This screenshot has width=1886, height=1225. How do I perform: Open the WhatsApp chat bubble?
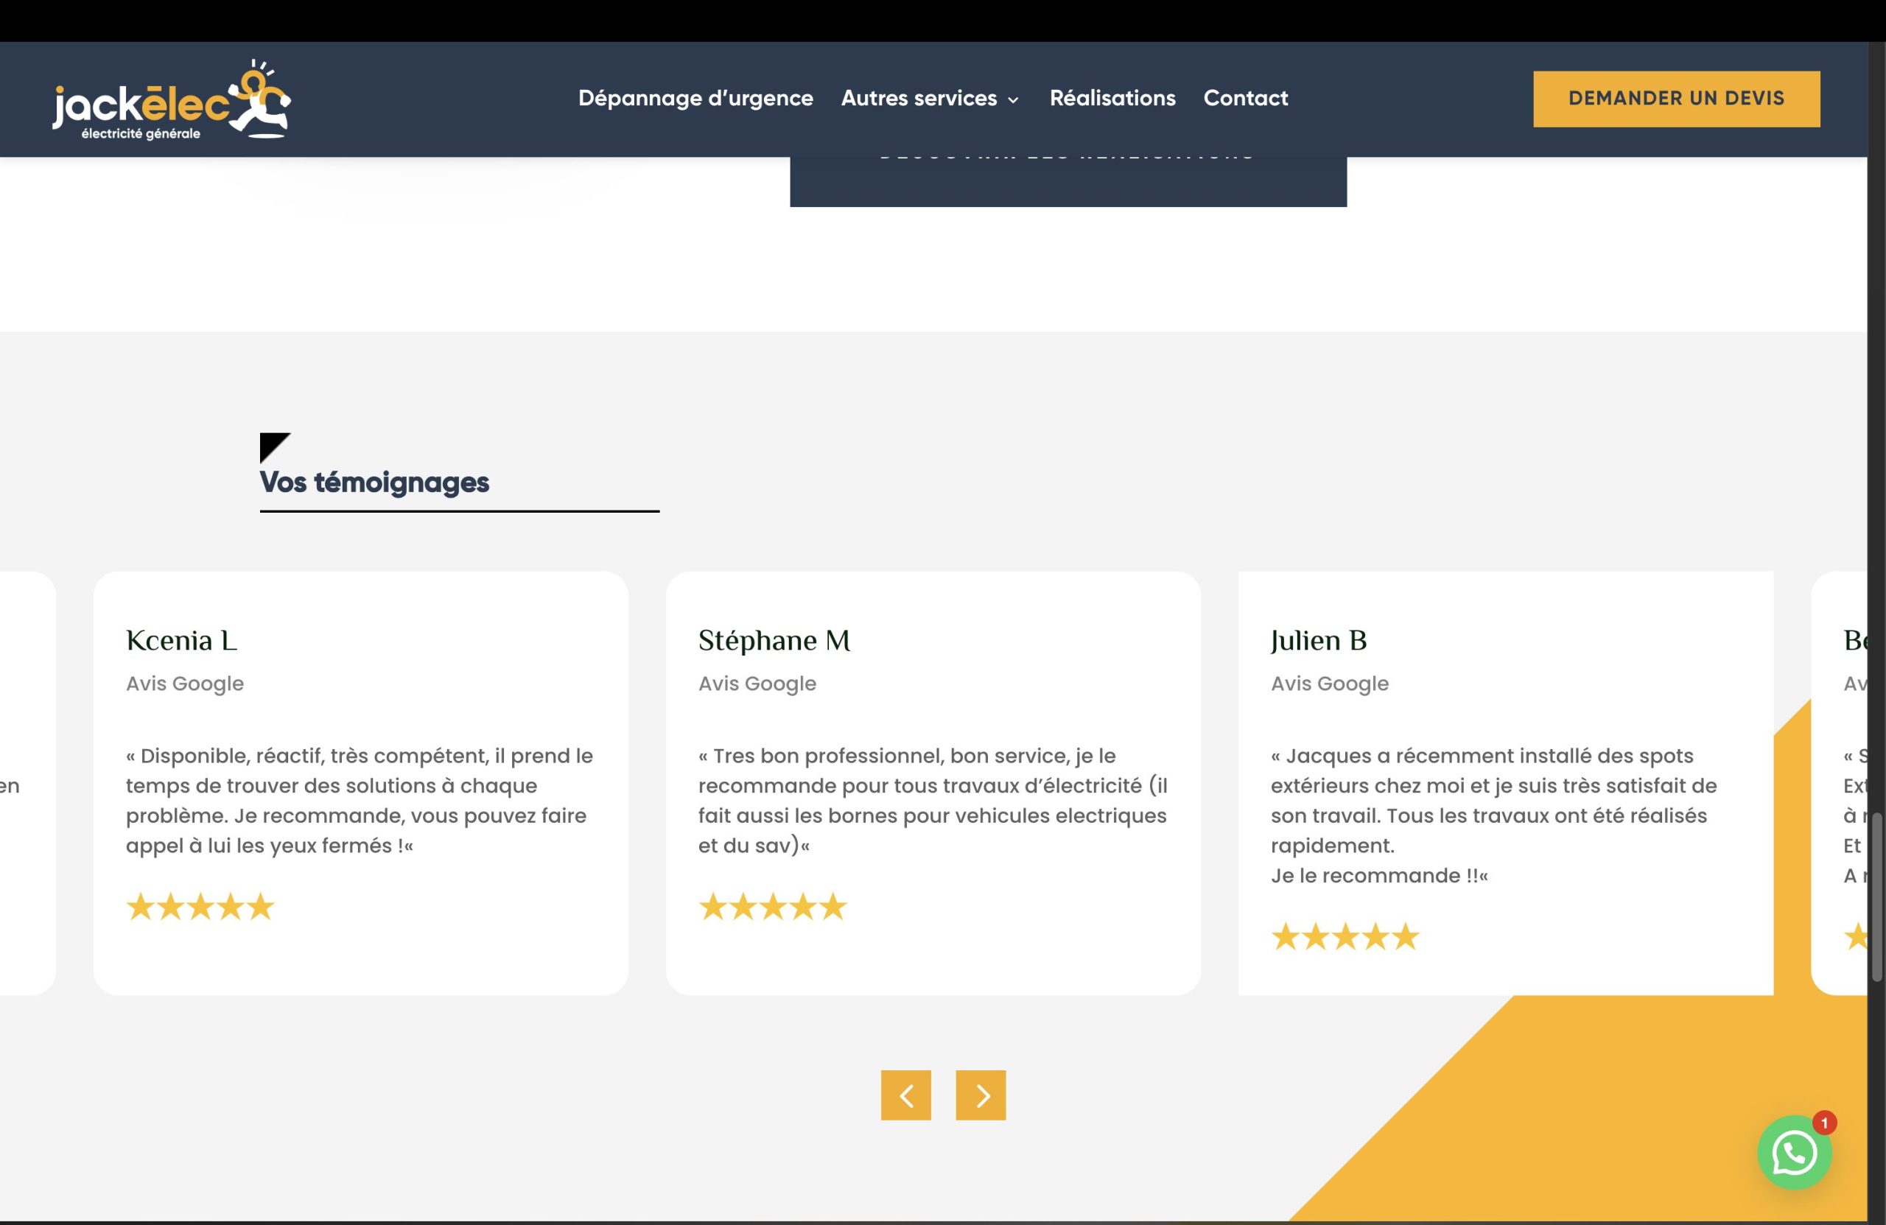click(1794, 1153)
